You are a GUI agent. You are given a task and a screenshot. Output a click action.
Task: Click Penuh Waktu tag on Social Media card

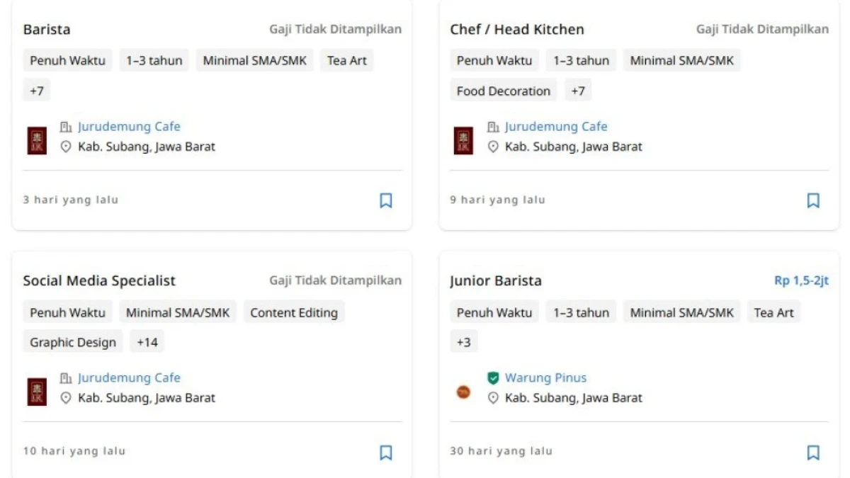(67, 312)
